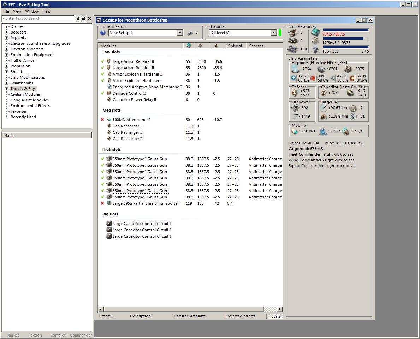Expand the Electronic Warfare tree node
This screenshot has height=339, width=420.
pyautogui.click(x=6, y=49)
